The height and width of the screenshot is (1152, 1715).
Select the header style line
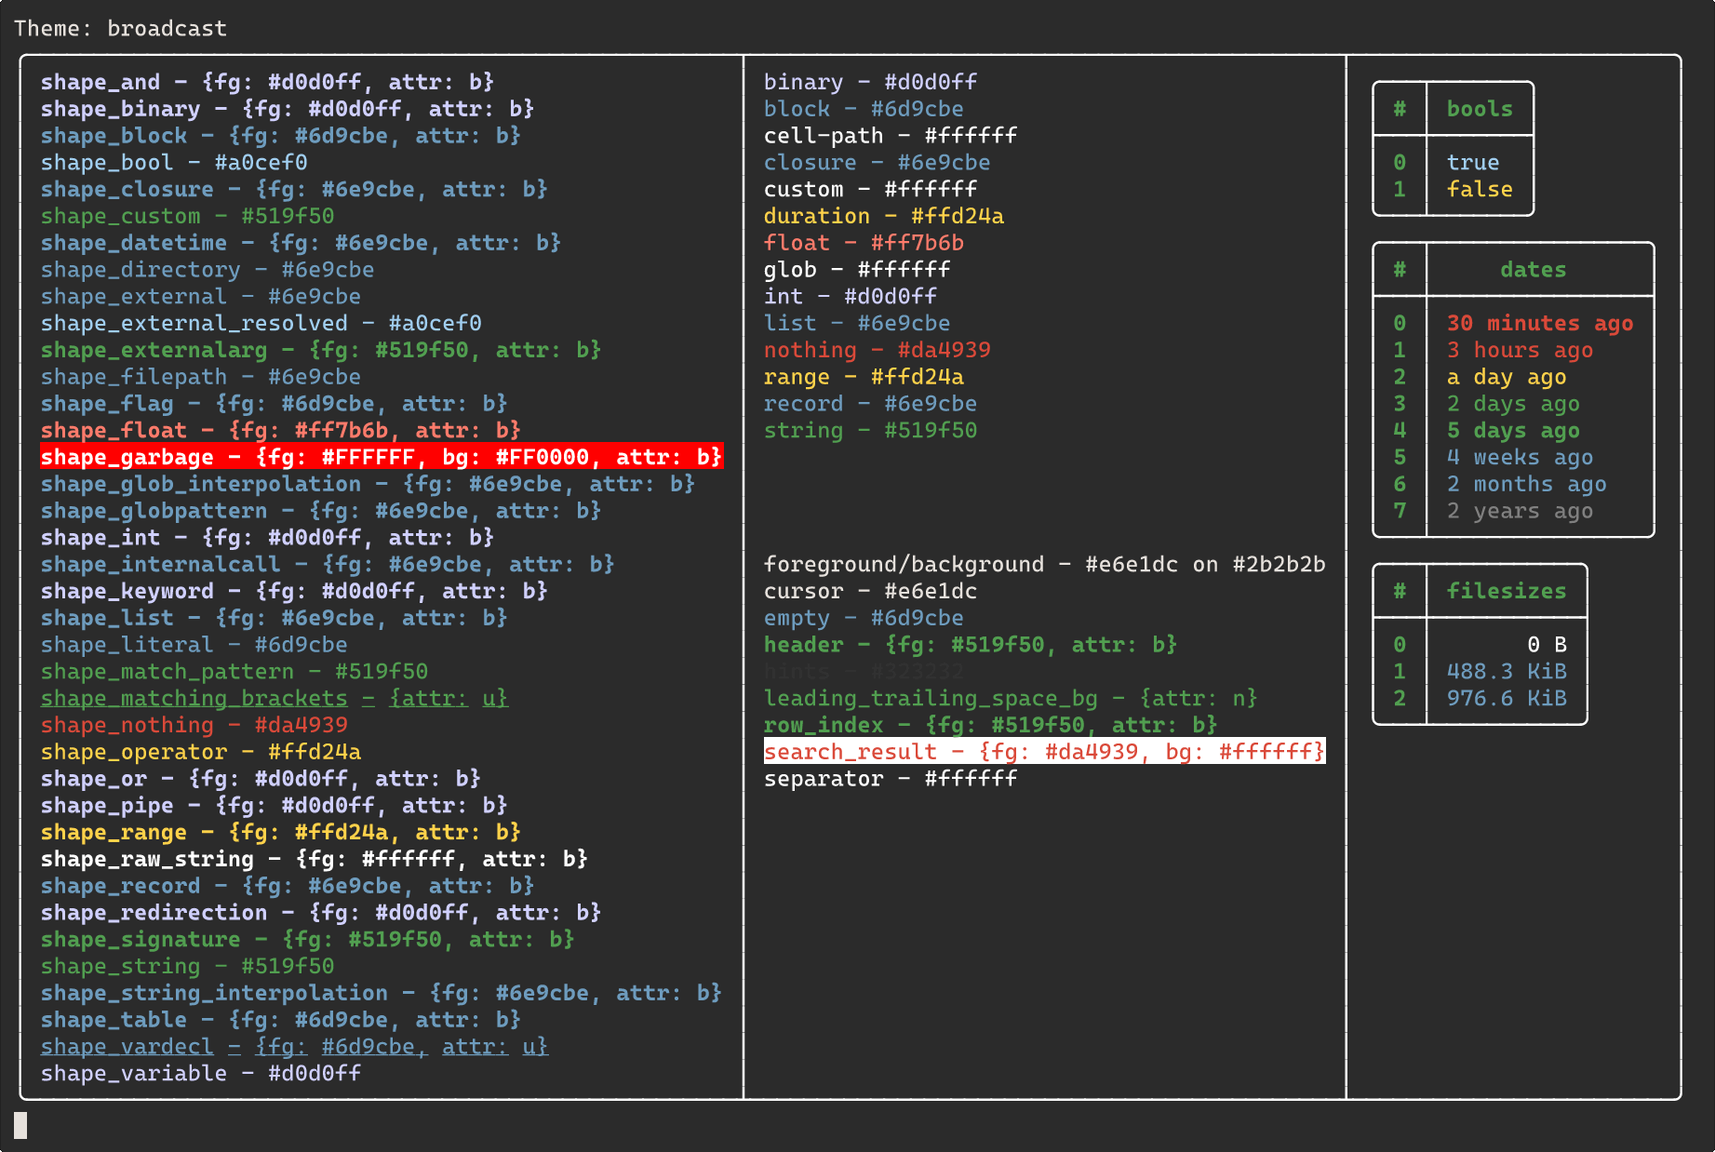coord(971,645)
